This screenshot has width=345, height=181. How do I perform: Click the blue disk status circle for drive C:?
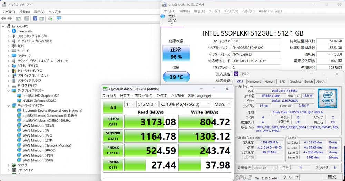click(x=163, y=16)
